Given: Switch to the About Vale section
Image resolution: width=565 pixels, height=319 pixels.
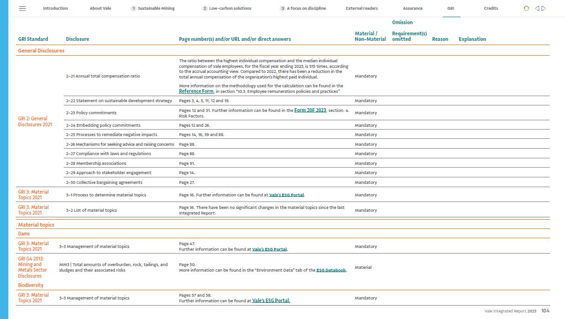Looking at the screenshot, I should click(100, 8).
